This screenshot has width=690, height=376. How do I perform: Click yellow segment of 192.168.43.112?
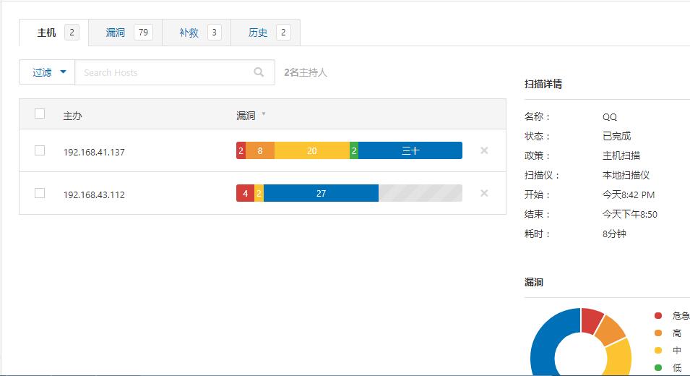tap(259, 193)
